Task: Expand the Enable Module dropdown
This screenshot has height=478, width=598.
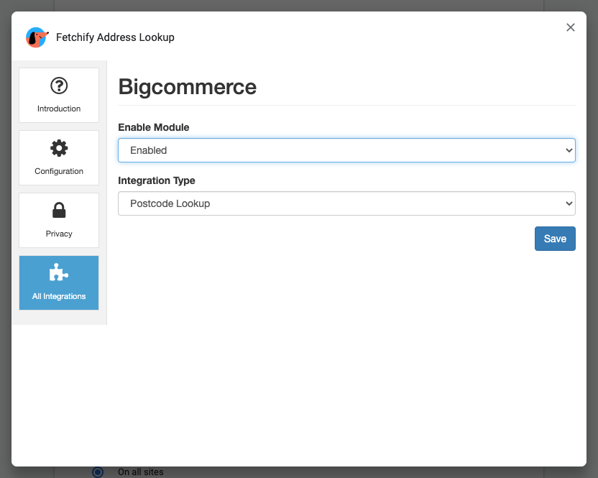Action: [x=346, y=150]
